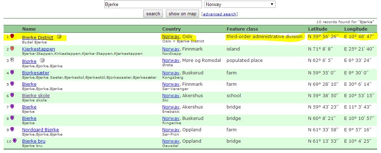Click the marker icon for the Sør-Varanger farm
The height and width of the screenshot is (153, 381).
[12, 84]
